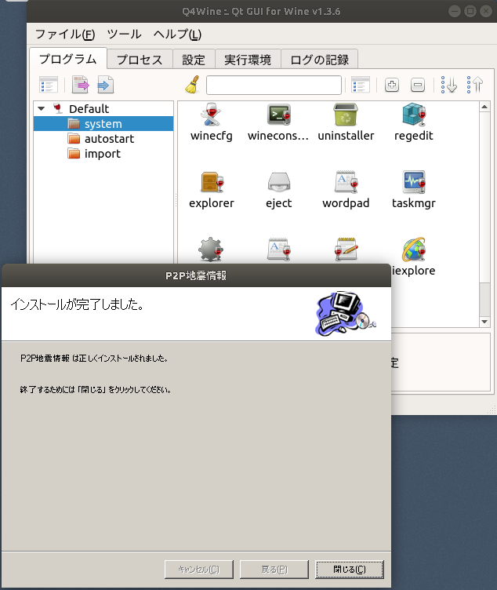Click the zoom in plus icon
Image resolution: width=497 pixels, height=590 pixels.
tap(392, 85)
